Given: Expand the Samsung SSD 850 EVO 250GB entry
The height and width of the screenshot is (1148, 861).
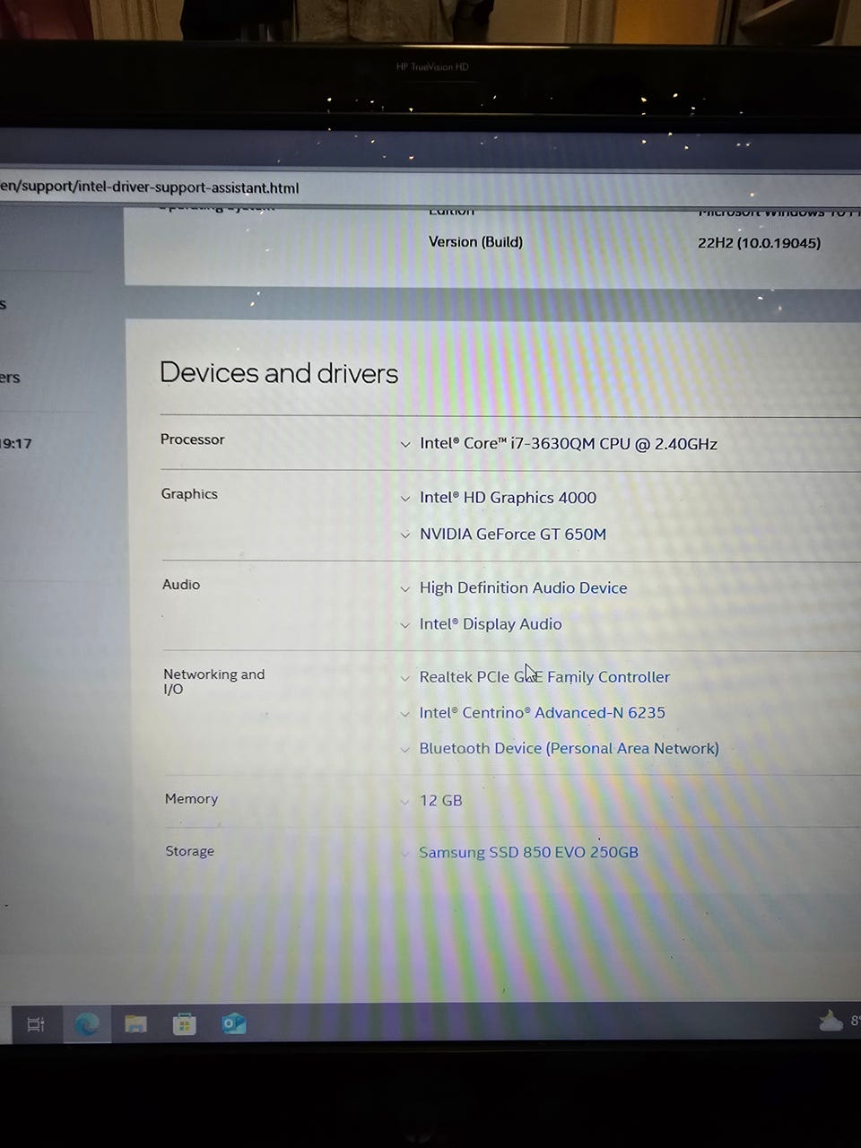Looking at the screenshot, I should pos(405,853).
